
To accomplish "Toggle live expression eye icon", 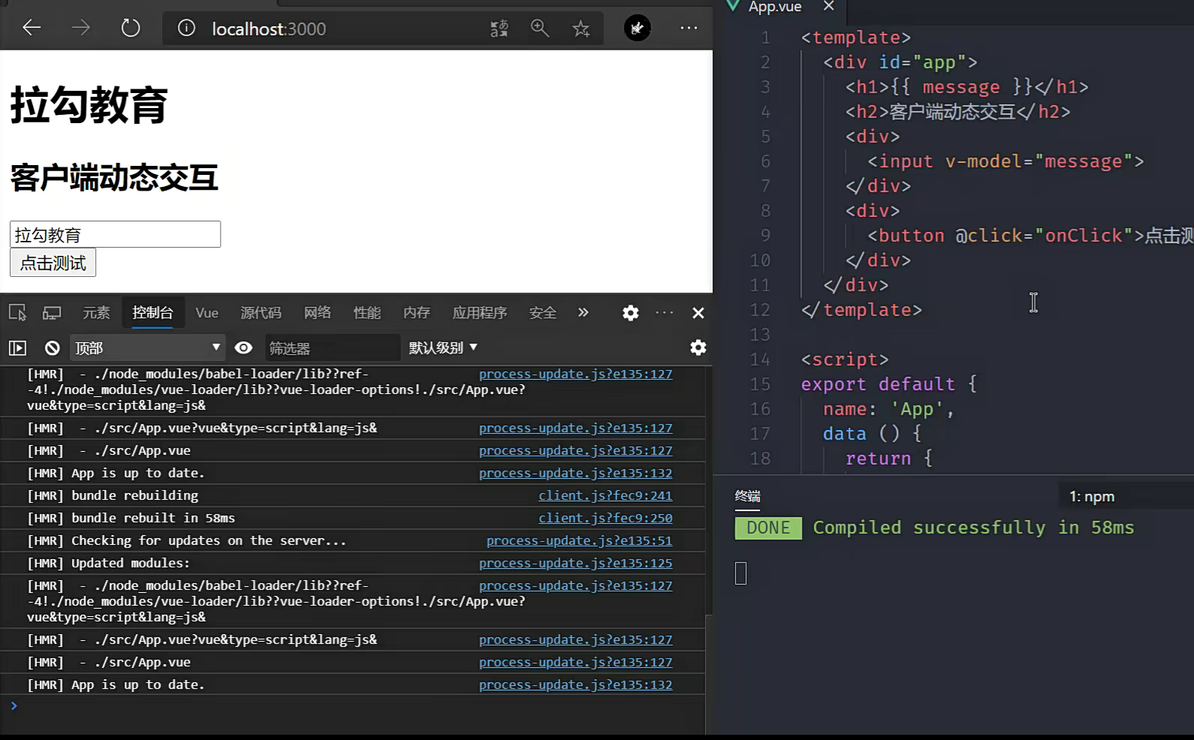I will (x=243, y=347).
